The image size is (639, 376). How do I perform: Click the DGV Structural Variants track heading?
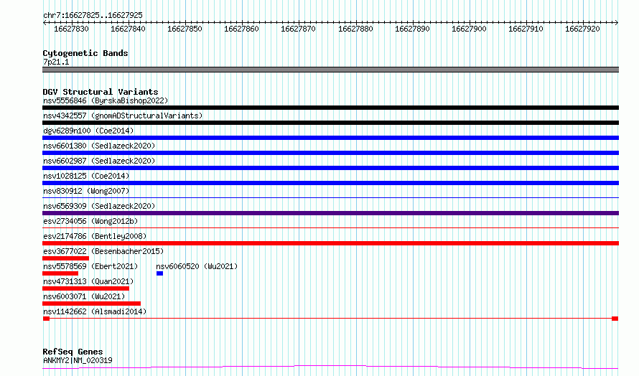tap(100, 92)
